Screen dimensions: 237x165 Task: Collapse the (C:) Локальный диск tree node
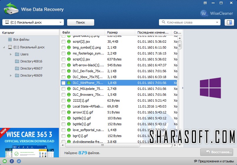[x=4, y=47]
